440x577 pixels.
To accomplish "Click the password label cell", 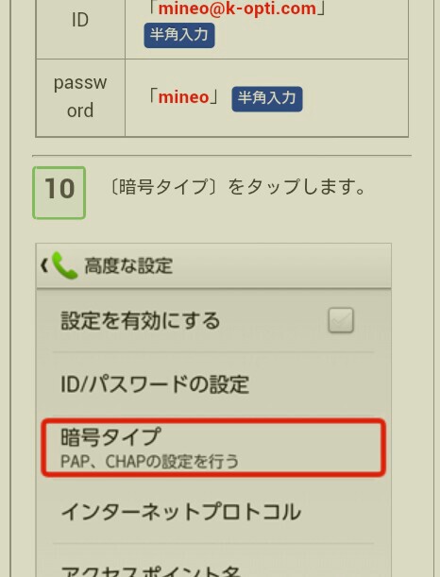I will point(80,97).
